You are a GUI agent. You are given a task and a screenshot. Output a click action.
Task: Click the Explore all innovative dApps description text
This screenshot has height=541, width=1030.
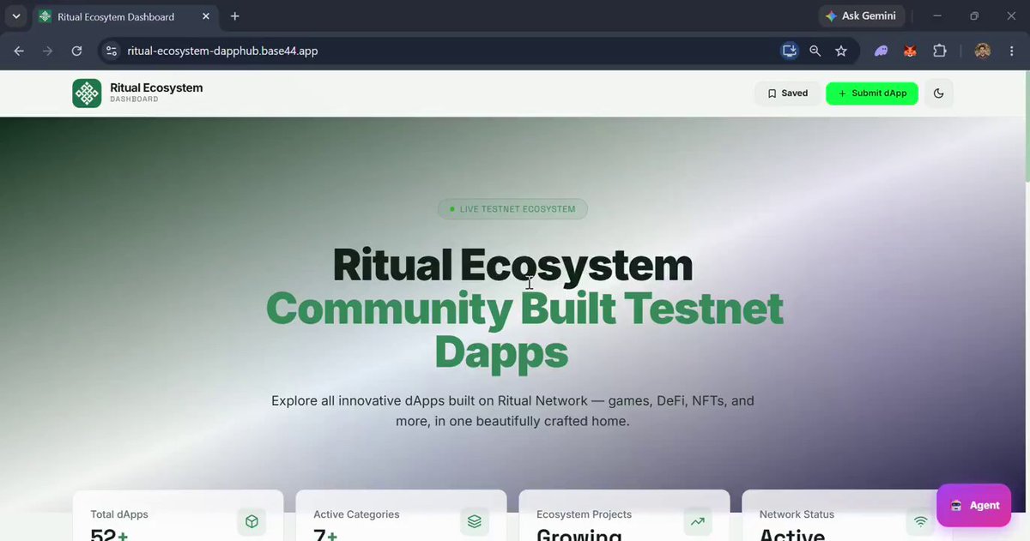512,412
